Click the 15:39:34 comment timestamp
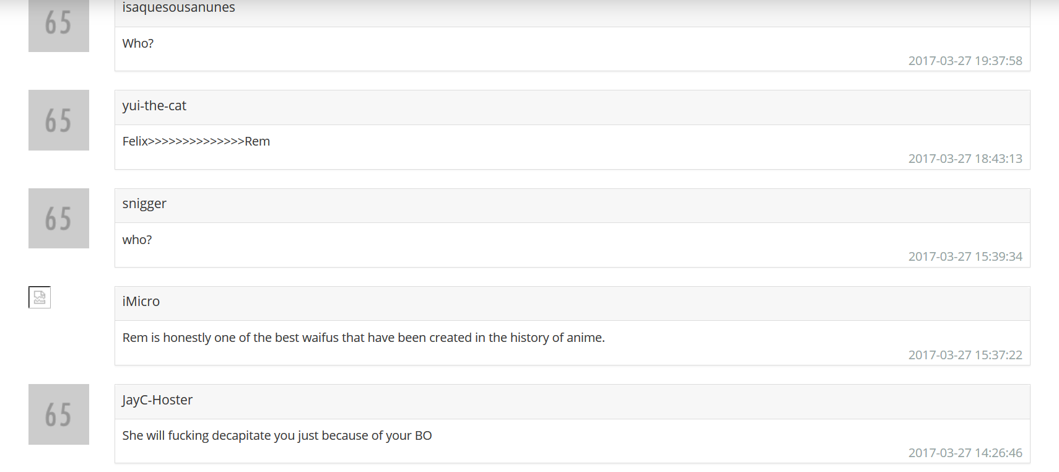Viewport: 1059px width, 472px height. pyautogui.click(x=965, y=256)
